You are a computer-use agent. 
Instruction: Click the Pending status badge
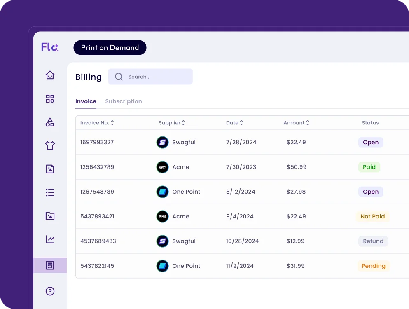(x=373, y=266)
